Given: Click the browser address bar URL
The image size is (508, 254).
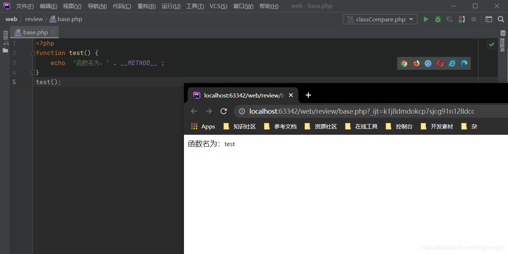Looking at the screenshot, I should (x=362, y=111).
